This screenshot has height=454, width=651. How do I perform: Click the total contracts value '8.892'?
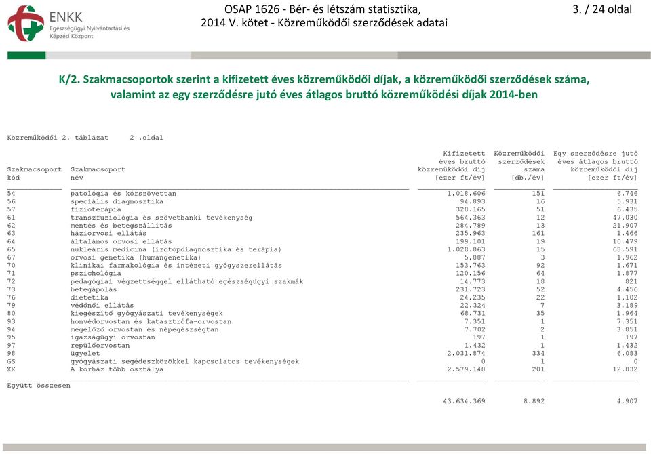point(534,401)
